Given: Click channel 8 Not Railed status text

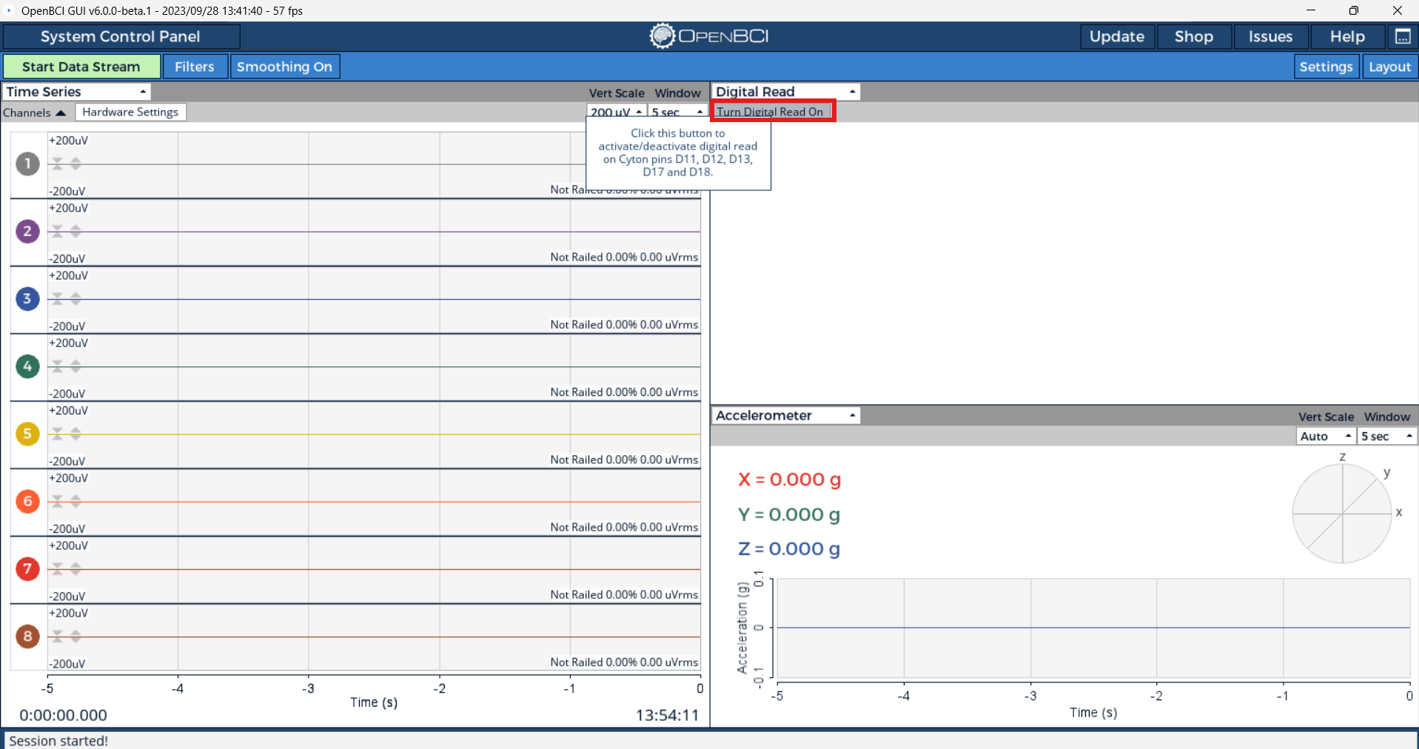Looking at the screenshot, I should click(624, 662).
